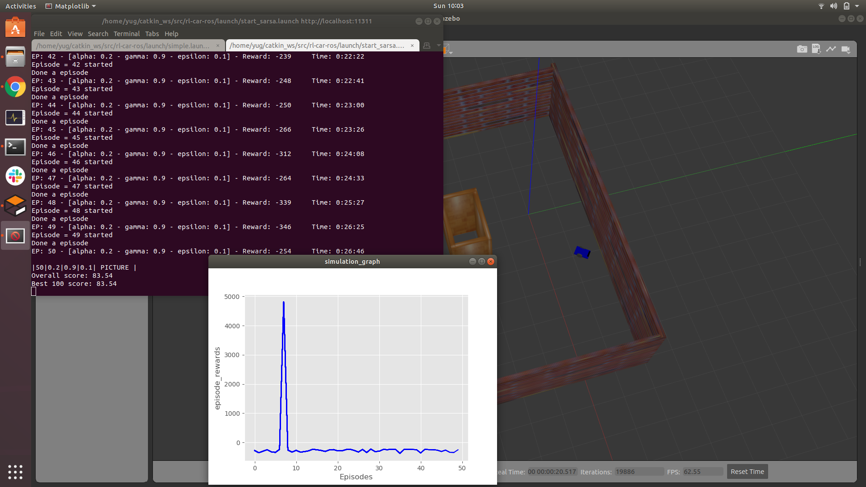Open System Monitor in the dock
Image resolution: width=866 pixels, height=487 pixels.
click(x=15, y=118)
